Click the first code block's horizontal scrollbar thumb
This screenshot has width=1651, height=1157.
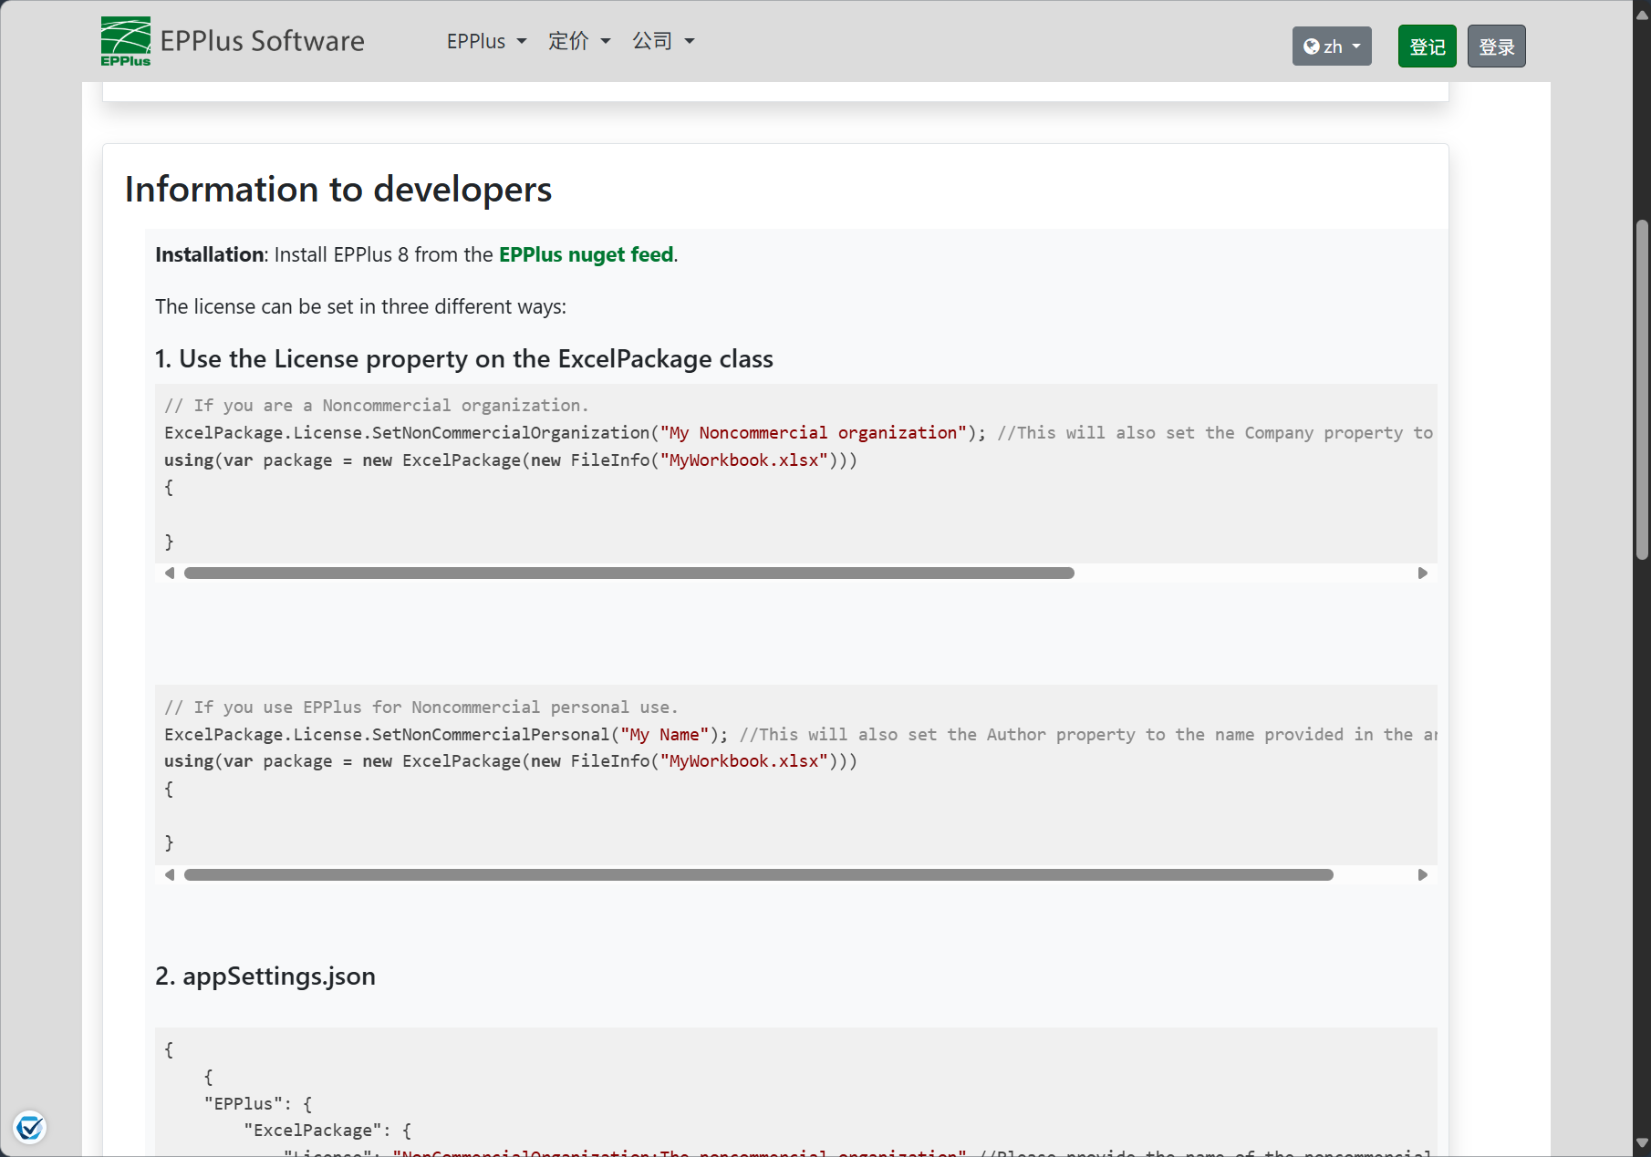pos(629,573)
